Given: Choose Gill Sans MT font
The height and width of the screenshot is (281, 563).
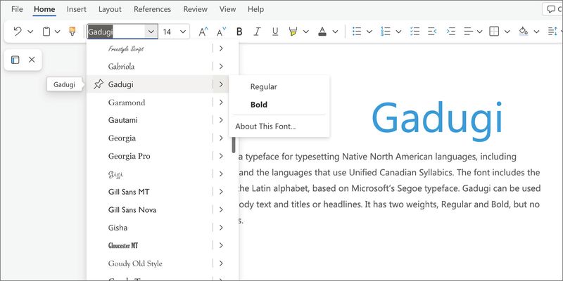Looking at the screenshot, I should pyautogui.click(x=129, y=192).
